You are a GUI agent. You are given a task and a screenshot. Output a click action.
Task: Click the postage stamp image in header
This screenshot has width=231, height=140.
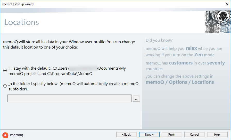click(x=218, y=22)
